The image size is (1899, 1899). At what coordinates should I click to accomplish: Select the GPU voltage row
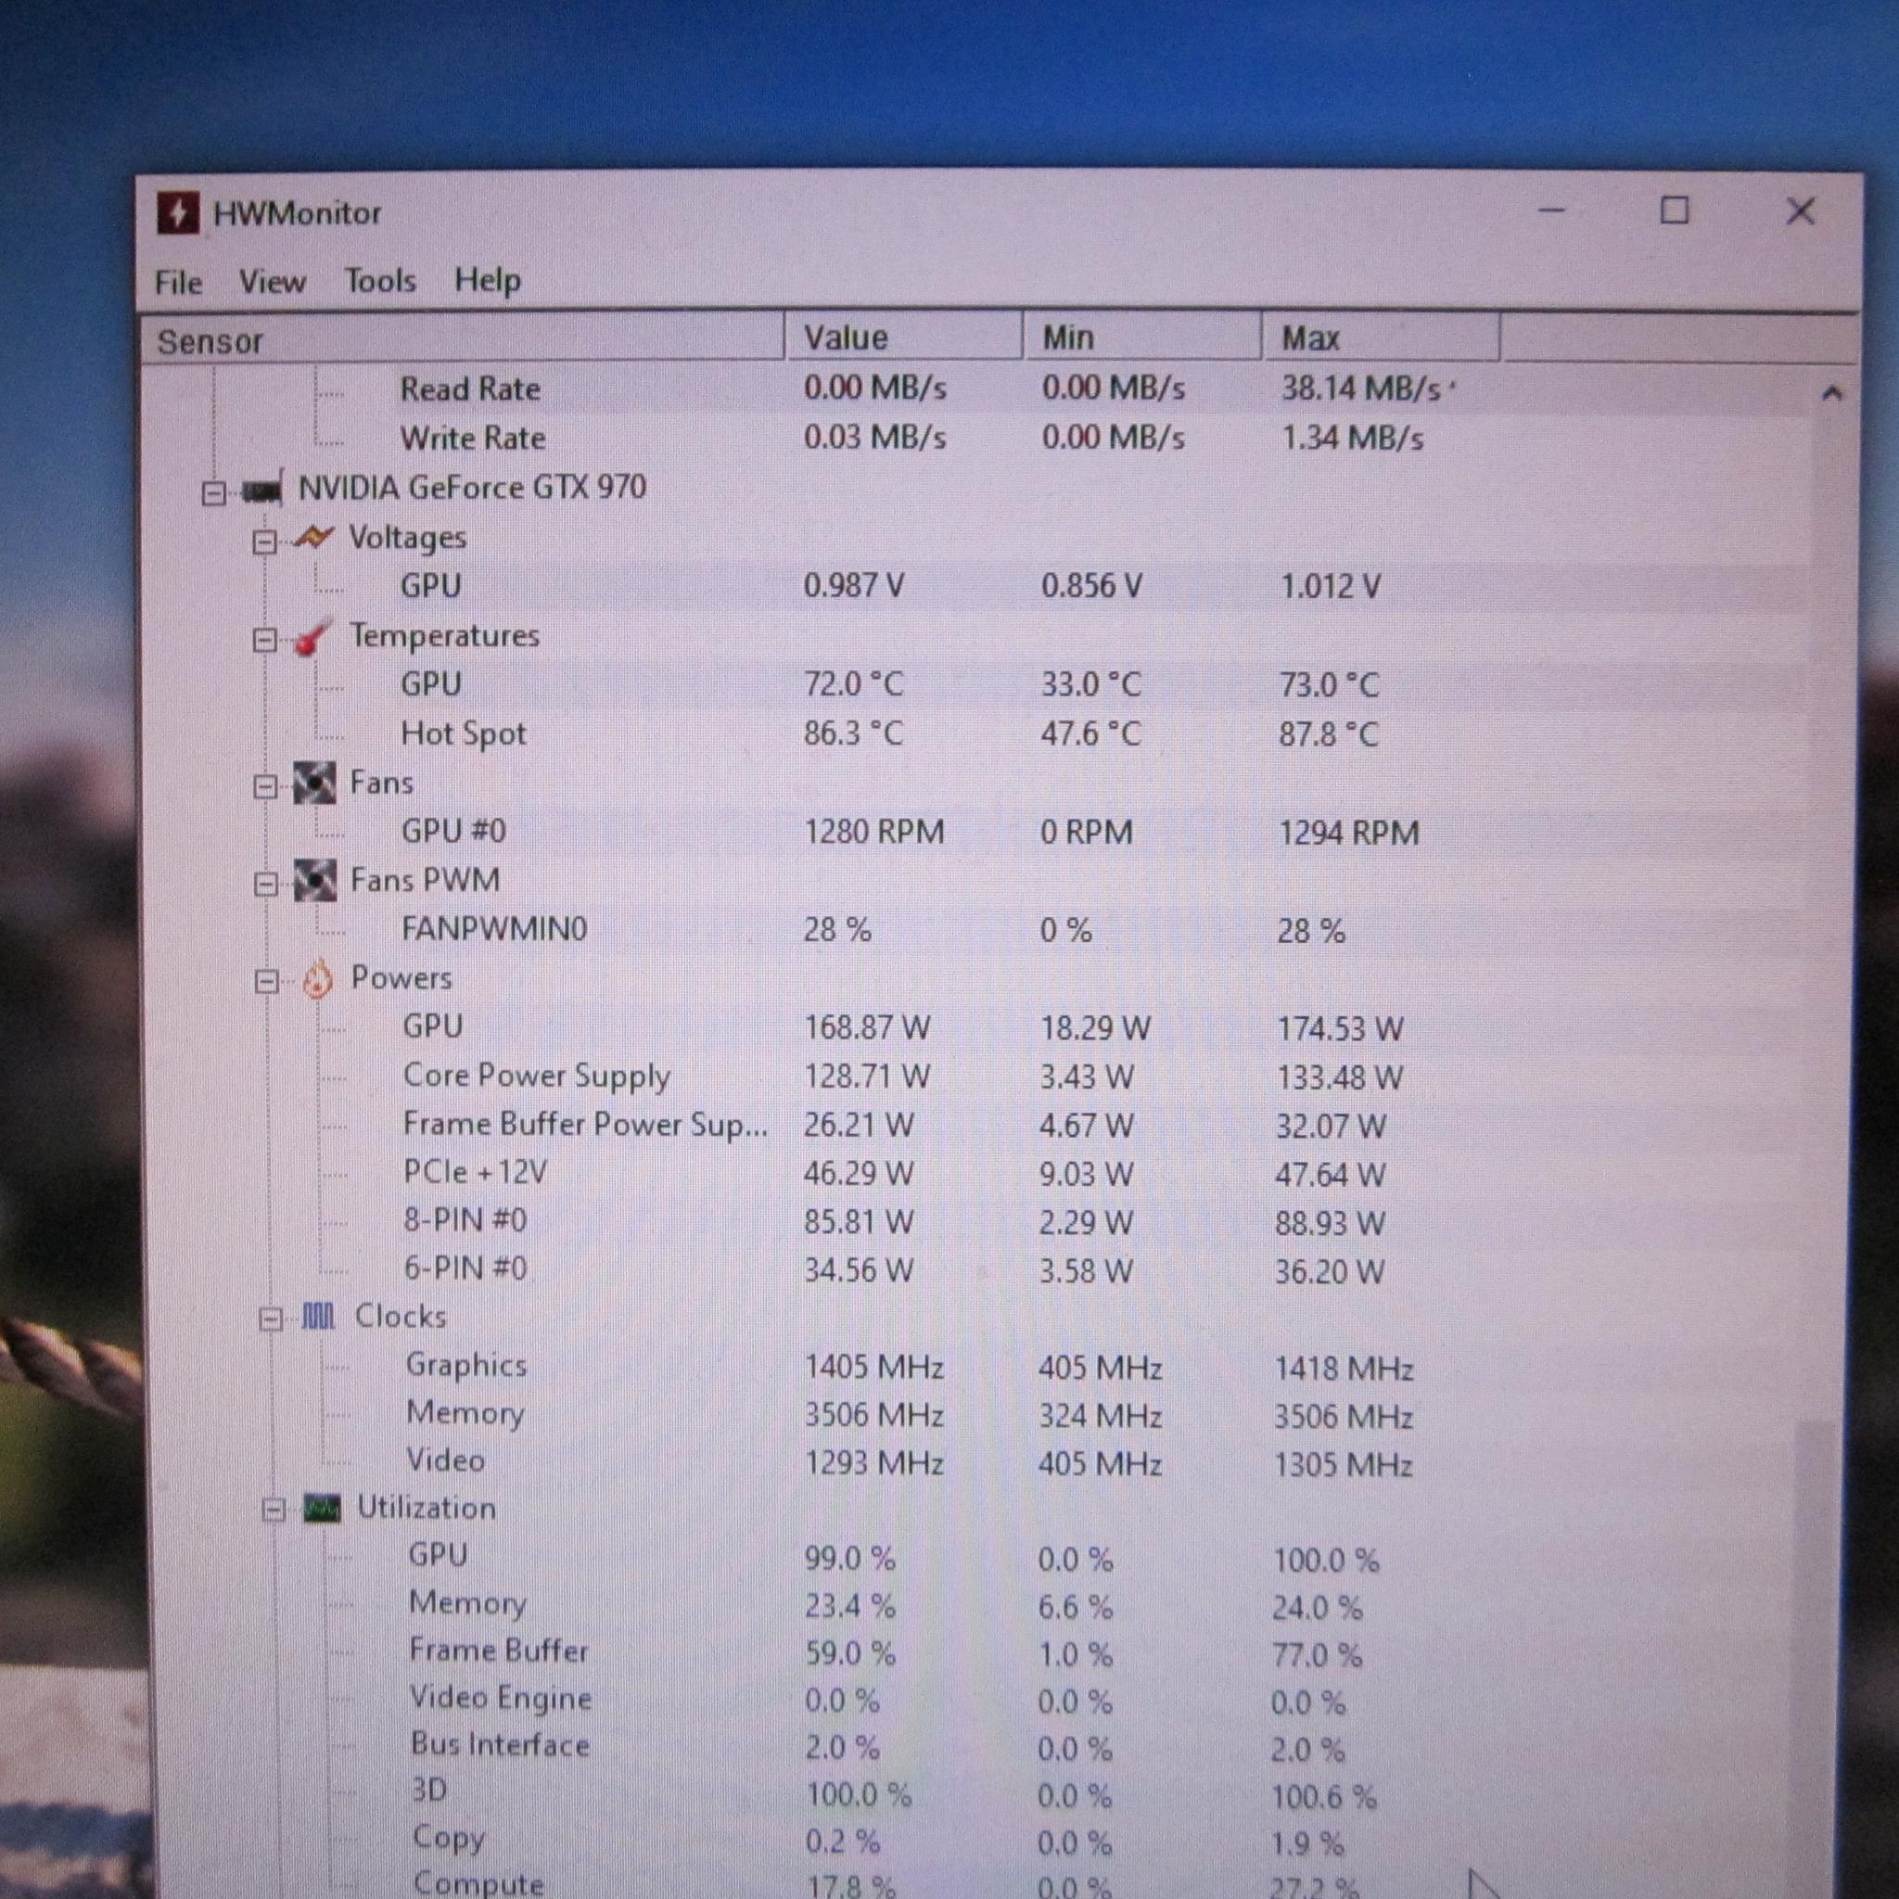coord(978,586)
